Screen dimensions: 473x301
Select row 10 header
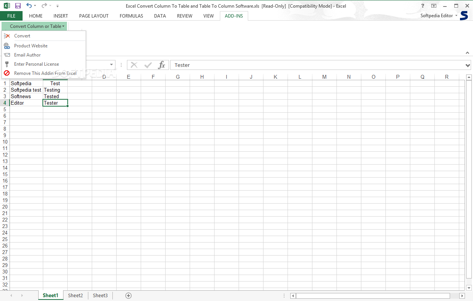point(5,142)
